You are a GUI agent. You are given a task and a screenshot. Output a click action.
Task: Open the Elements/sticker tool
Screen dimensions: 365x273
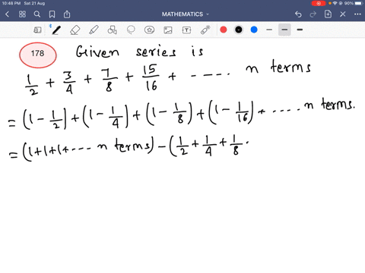pyautogui.click(x=150, y=30)
